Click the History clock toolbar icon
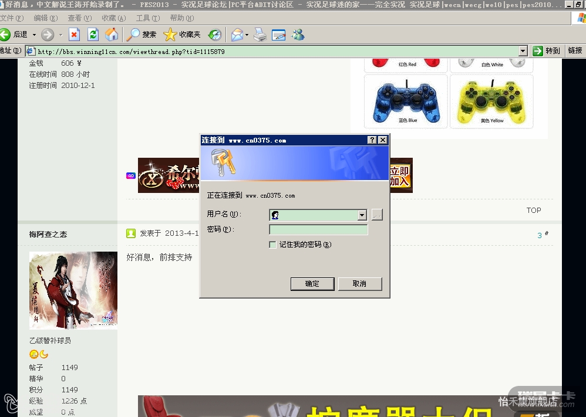586x417 pixels. [215, 35]
